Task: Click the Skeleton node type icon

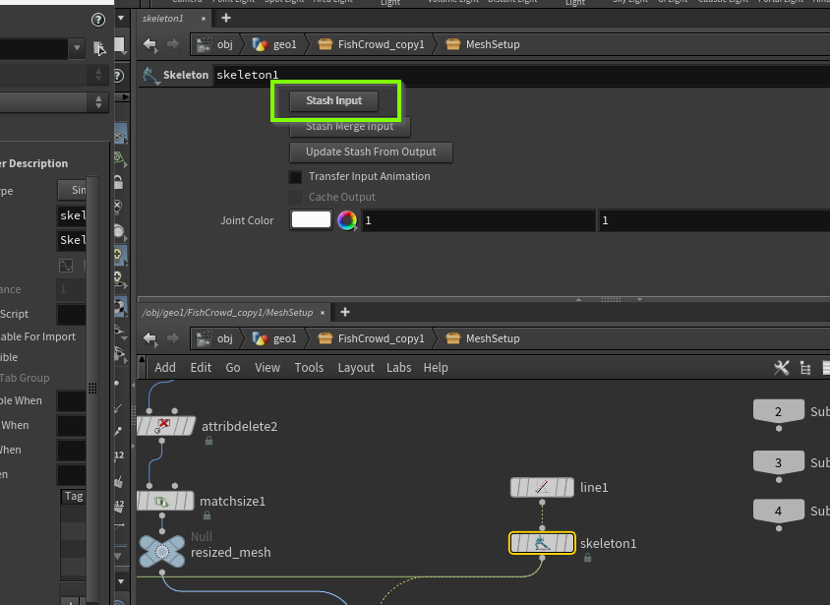Action: tap(150, 75)
